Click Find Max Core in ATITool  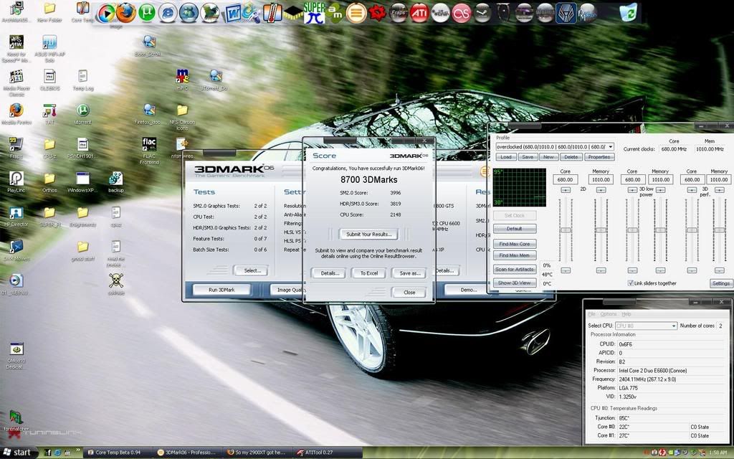[515, 244]
